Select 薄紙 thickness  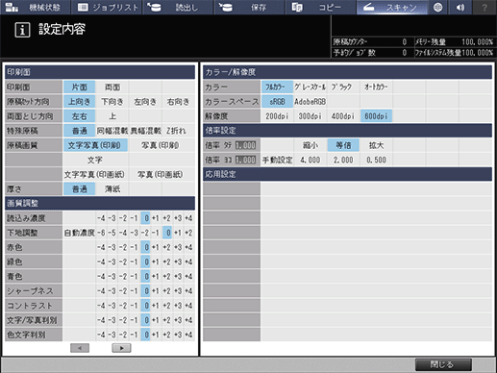tap(112, 188)
